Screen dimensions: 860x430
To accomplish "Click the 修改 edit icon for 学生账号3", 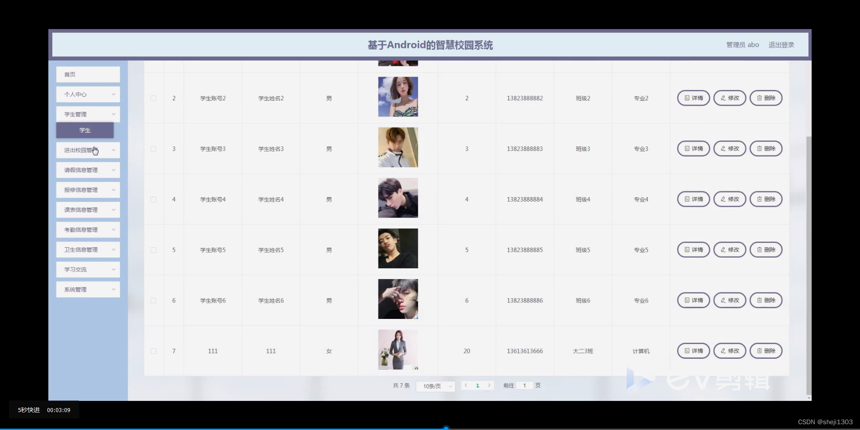I will (729, 148).
